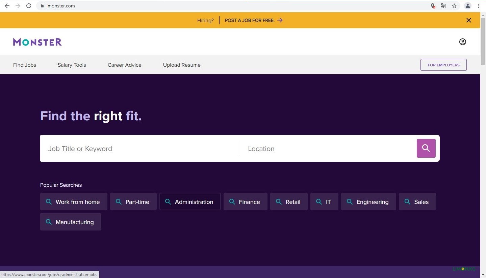This screenshot has height=278, width=486.
Task: Click magnifier icon on Part-time chip
Action: coord(119,202)
